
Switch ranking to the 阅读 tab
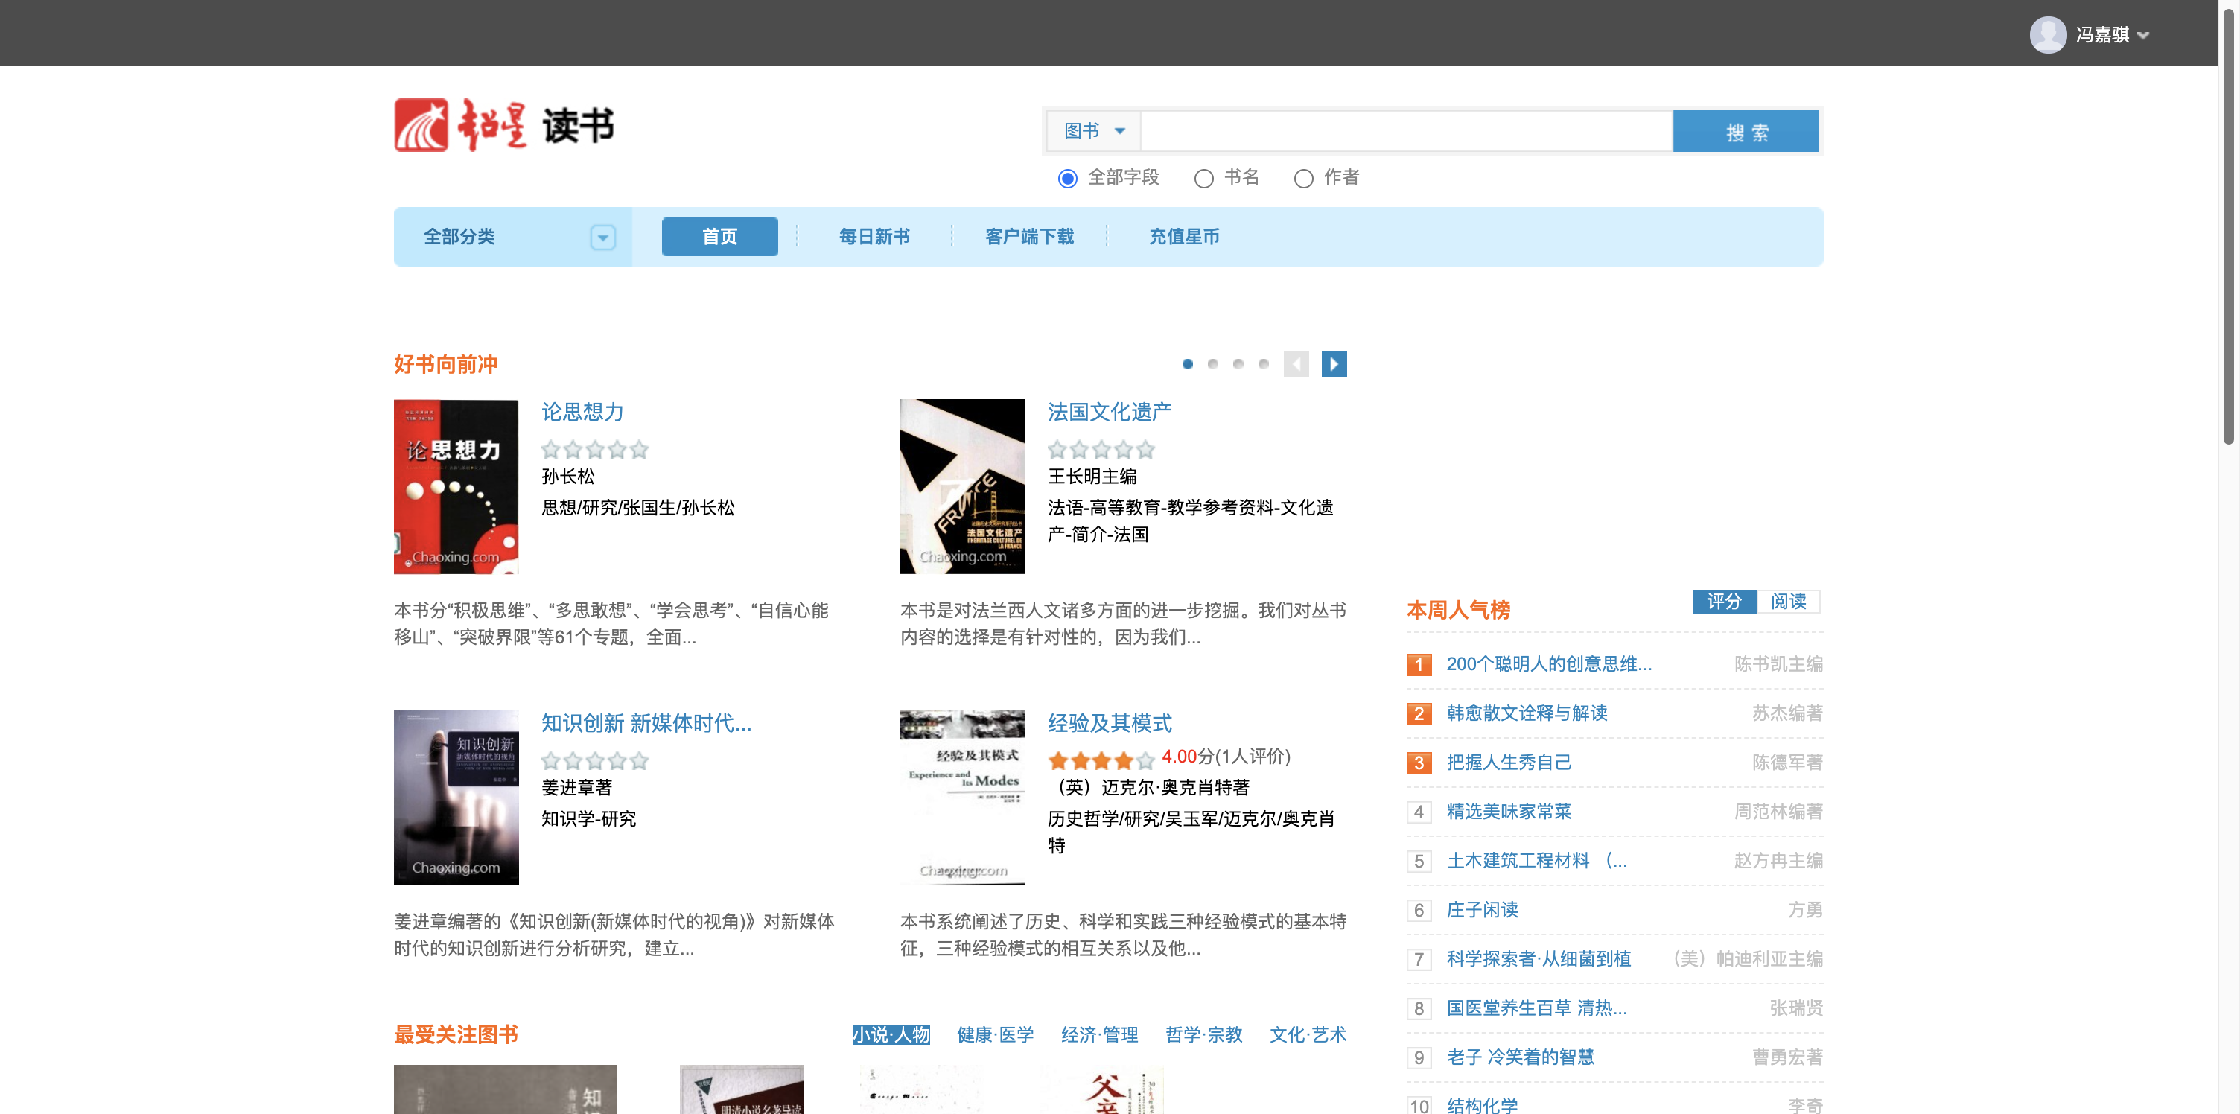1788,602
